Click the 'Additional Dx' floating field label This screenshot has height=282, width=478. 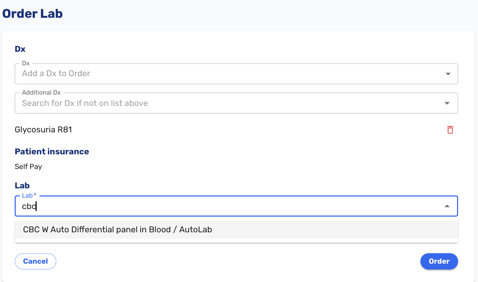pos(41,93)
